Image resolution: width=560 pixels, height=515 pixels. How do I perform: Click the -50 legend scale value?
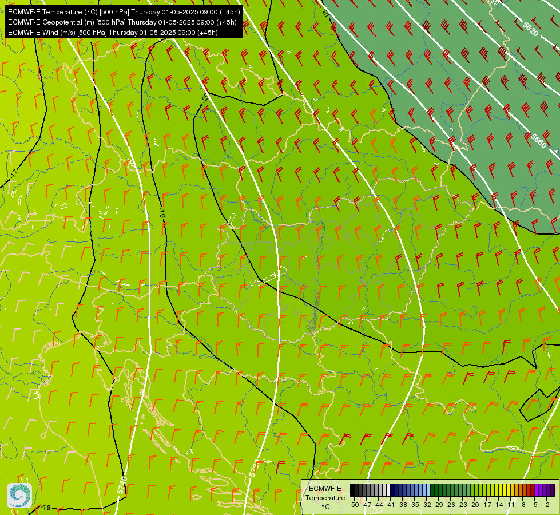tap(354, 505)
